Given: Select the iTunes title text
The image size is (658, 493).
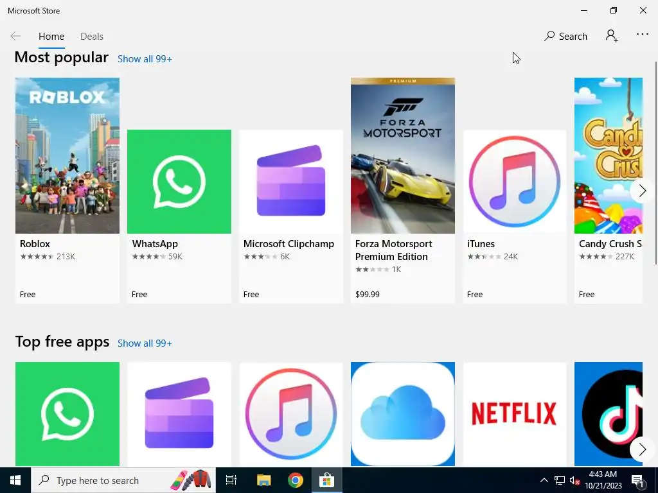Looking at the screenshot, I should click(481, 244).
